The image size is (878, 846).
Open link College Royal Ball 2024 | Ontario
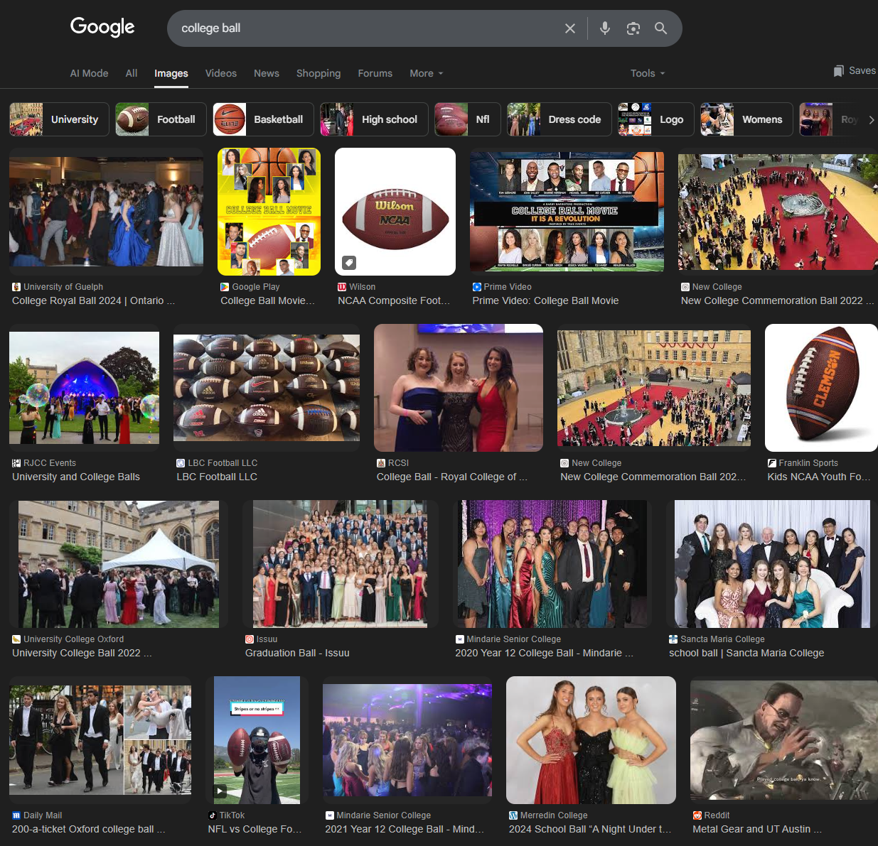[93, 300]
